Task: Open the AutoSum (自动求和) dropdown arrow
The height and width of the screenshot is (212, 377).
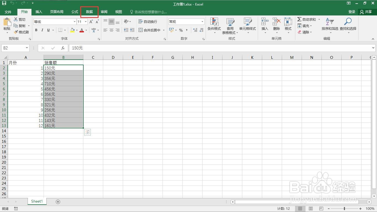Action: coord(319,19)
